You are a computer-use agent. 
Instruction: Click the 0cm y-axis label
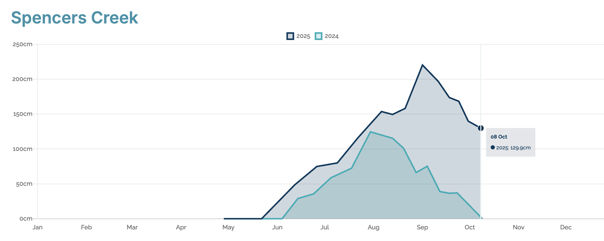click(x=26, y=219)
